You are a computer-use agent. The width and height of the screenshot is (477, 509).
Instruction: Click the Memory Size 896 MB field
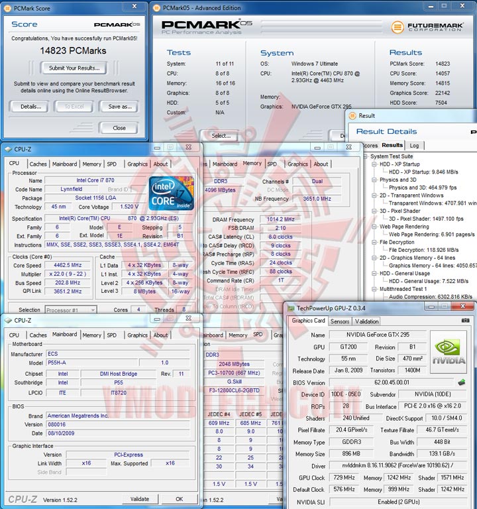pos(351,454)
